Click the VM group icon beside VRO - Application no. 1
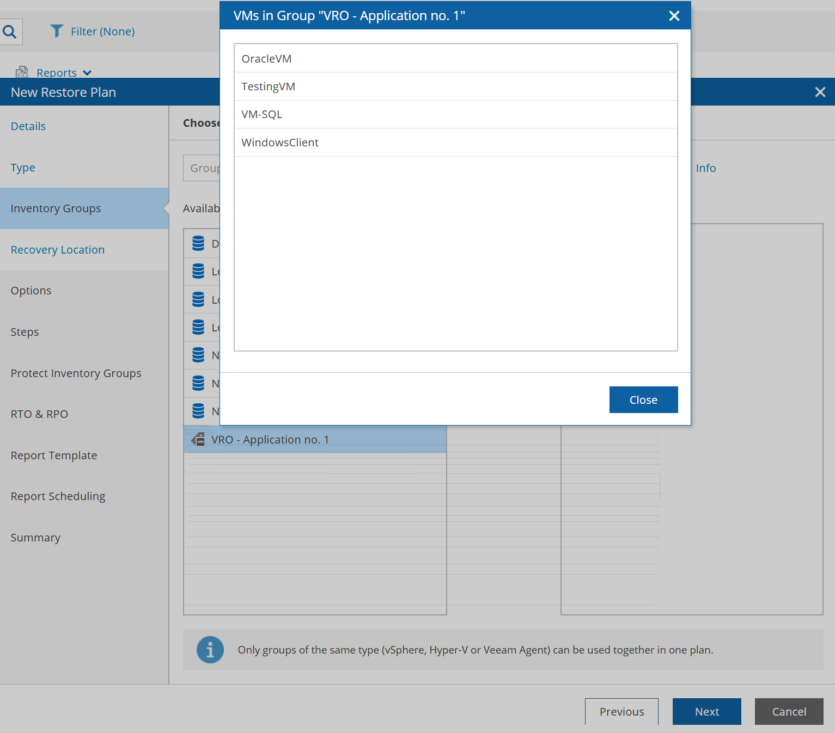835x733 pixels. (x=199, y=440)
